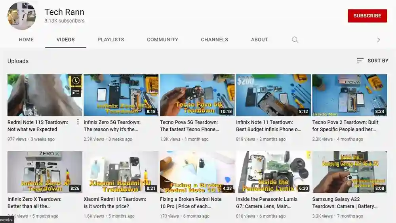The image size is (396, 223).
Task: Open the three-dot menu for Redmi Note 11S video
Action: pos(78,122)
